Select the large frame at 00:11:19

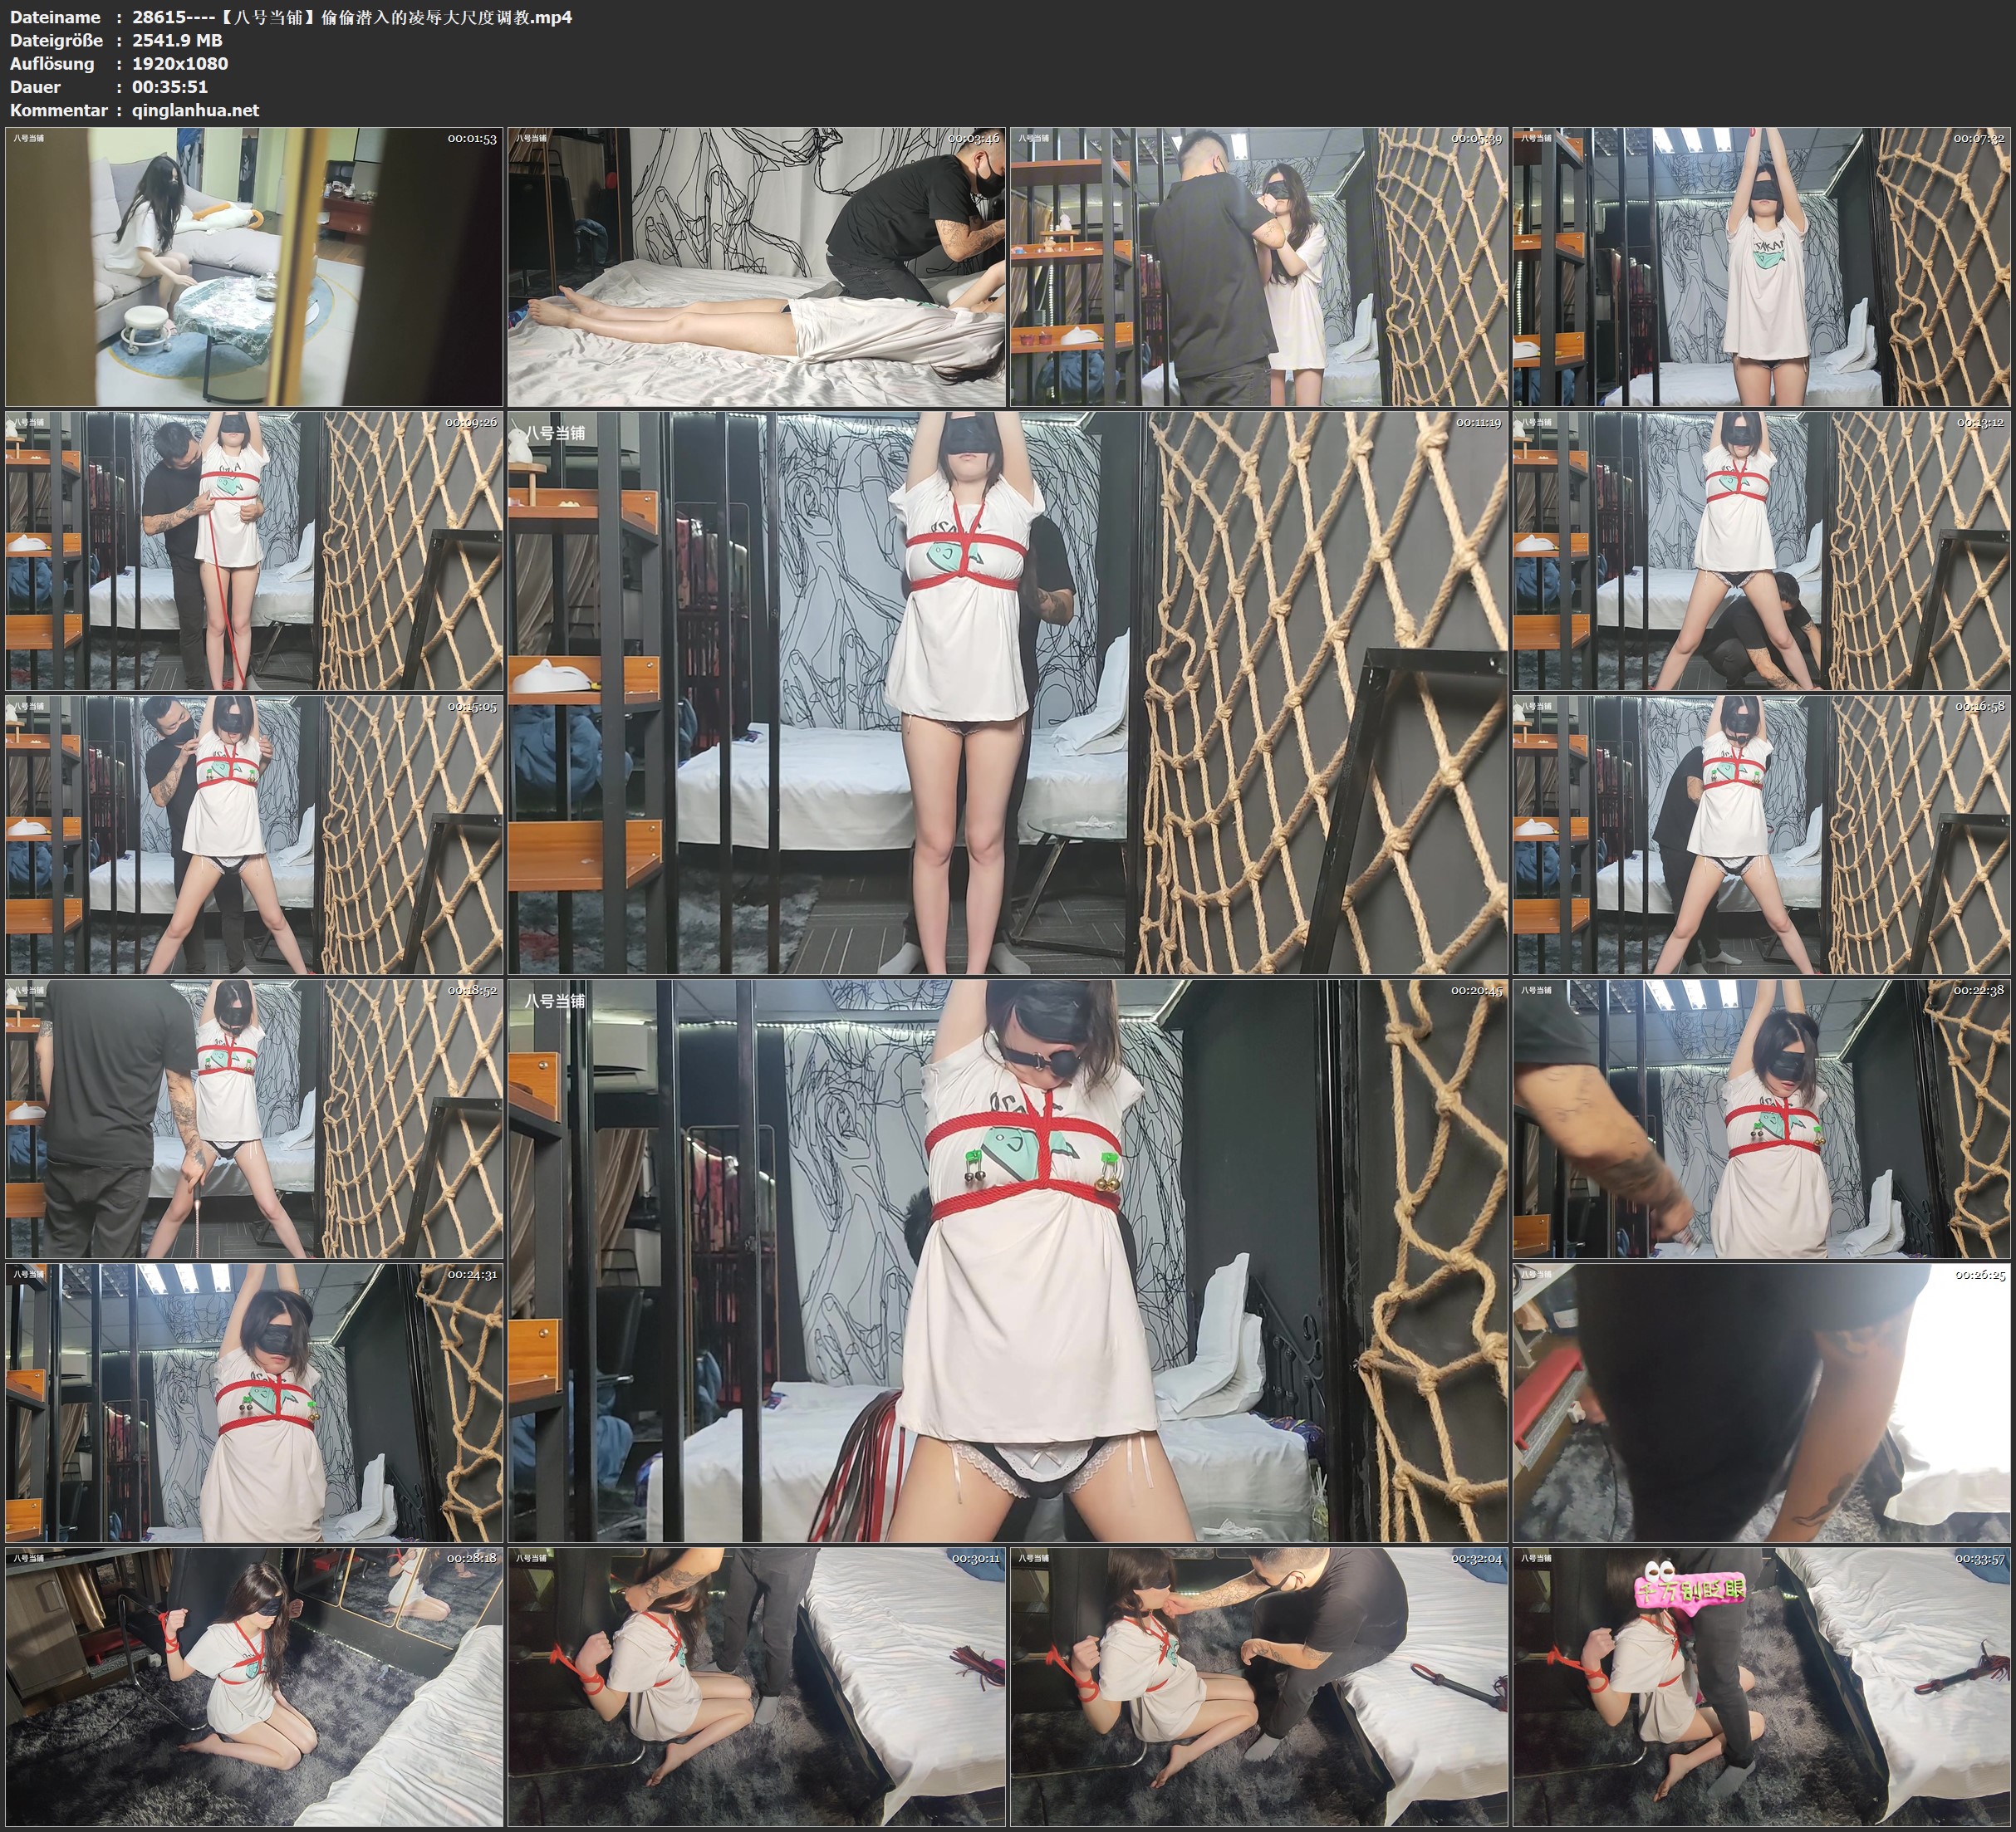(1007, 692)
